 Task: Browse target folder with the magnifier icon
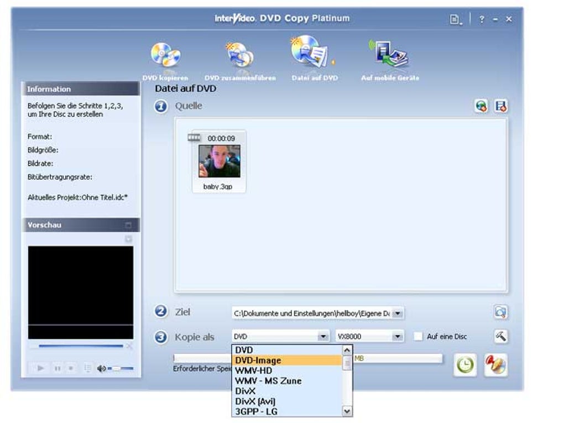pos(501,312)
